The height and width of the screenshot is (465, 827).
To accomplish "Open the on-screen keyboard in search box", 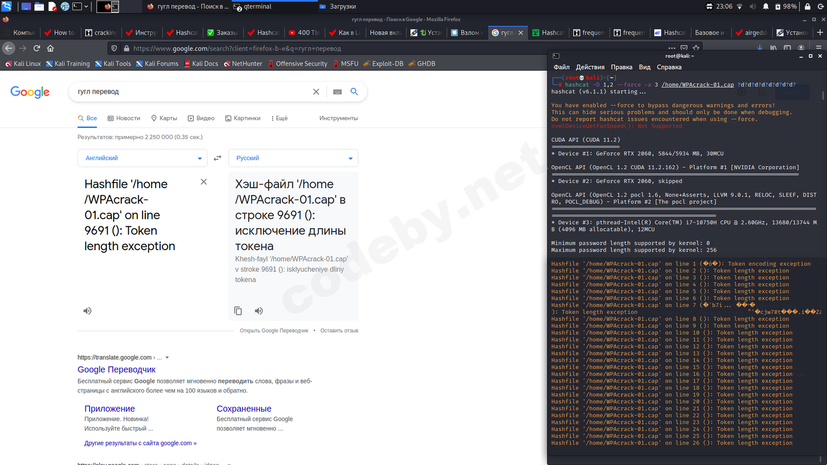I will (x=338, y=91).
